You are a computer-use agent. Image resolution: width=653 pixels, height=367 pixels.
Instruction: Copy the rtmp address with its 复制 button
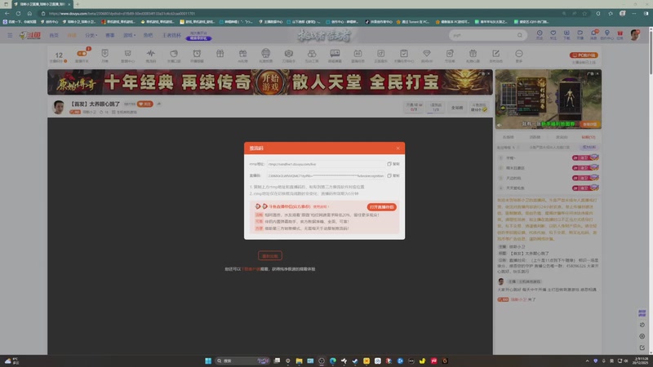click(393, 164)
